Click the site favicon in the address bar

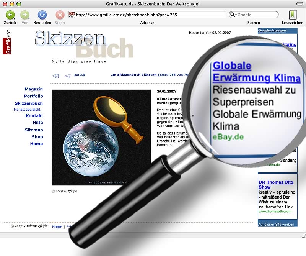(x=72, y=15)
